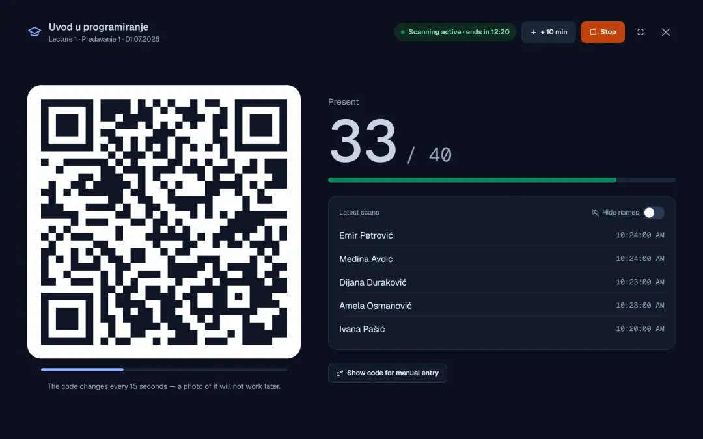Click the crossed-eye Hide names icon

coord(595,213)
